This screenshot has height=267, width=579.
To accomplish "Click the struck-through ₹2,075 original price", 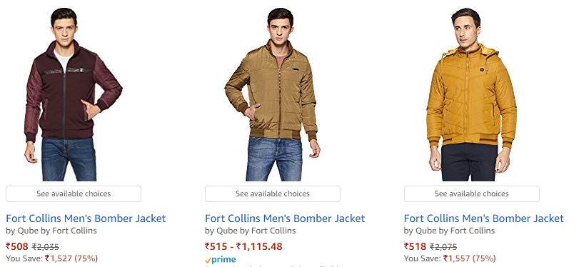I will click(443, 247).
